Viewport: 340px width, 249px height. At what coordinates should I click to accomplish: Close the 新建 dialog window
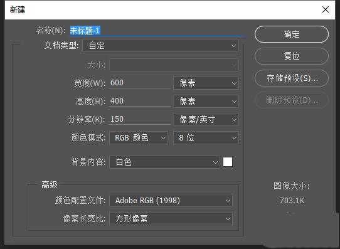point(325,9)
